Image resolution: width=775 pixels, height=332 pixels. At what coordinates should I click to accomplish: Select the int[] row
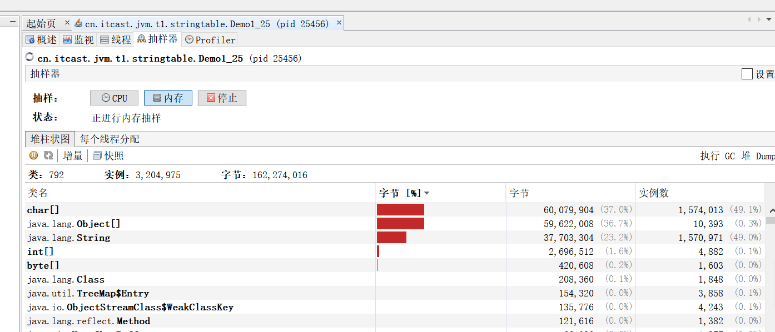click(x=395, y=251)
